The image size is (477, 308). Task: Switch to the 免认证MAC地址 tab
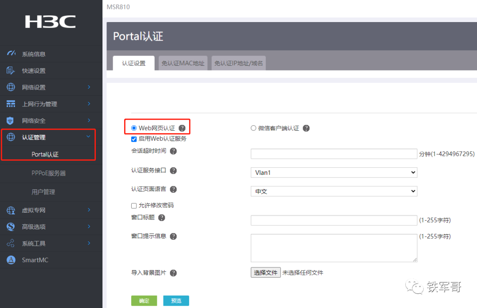point(183,64)
